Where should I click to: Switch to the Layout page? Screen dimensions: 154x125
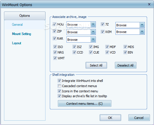(x=17, y=43)
